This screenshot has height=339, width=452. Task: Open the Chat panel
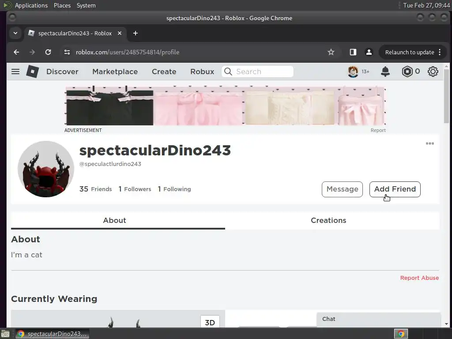(x=378, y=320)
